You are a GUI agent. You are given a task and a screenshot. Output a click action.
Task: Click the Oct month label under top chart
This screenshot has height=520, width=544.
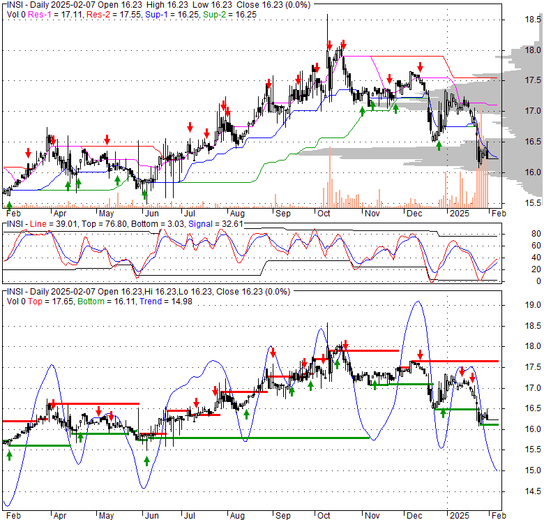[x=324, y=214]
